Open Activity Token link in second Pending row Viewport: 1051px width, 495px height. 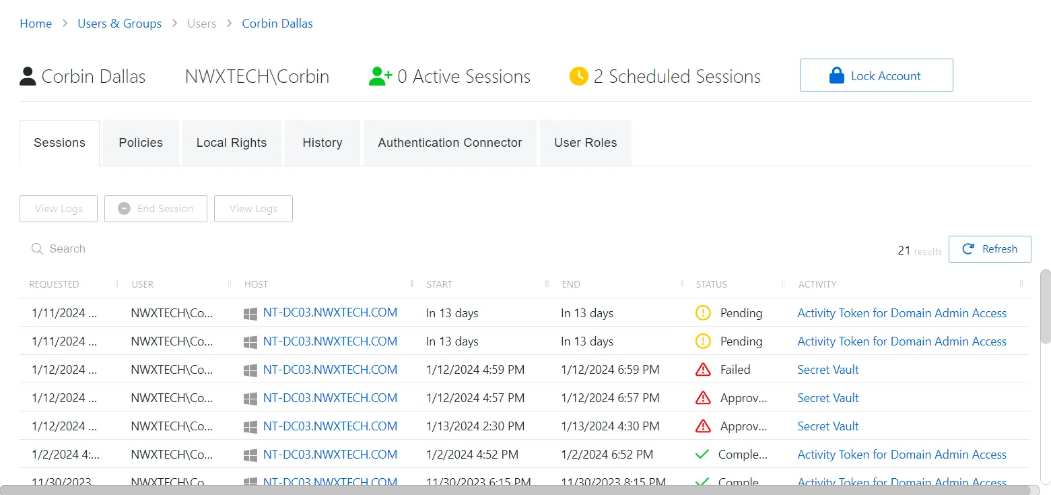902,341
